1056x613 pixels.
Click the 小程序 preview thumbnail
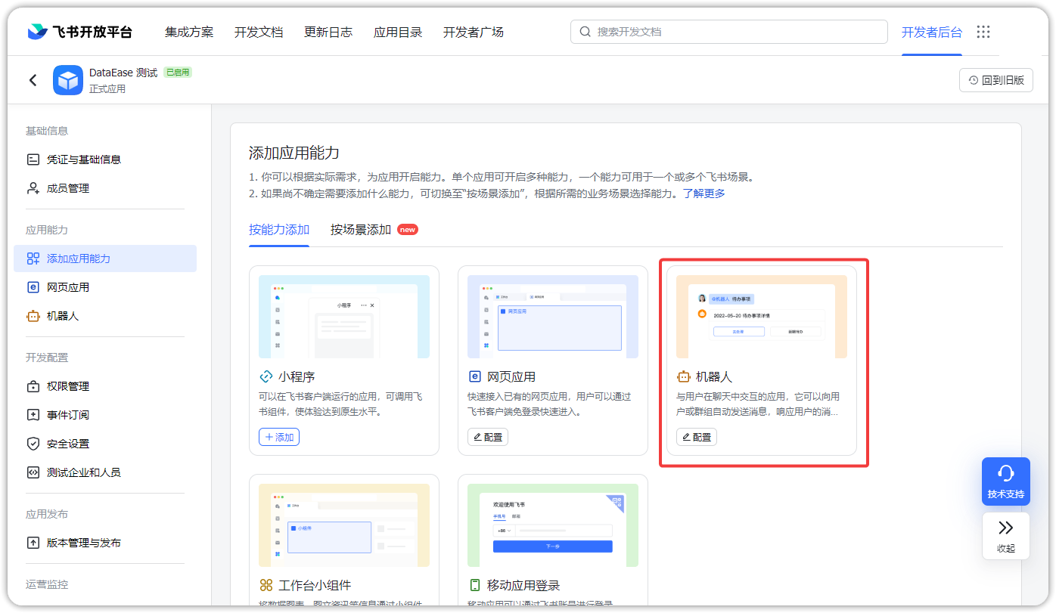344,317
